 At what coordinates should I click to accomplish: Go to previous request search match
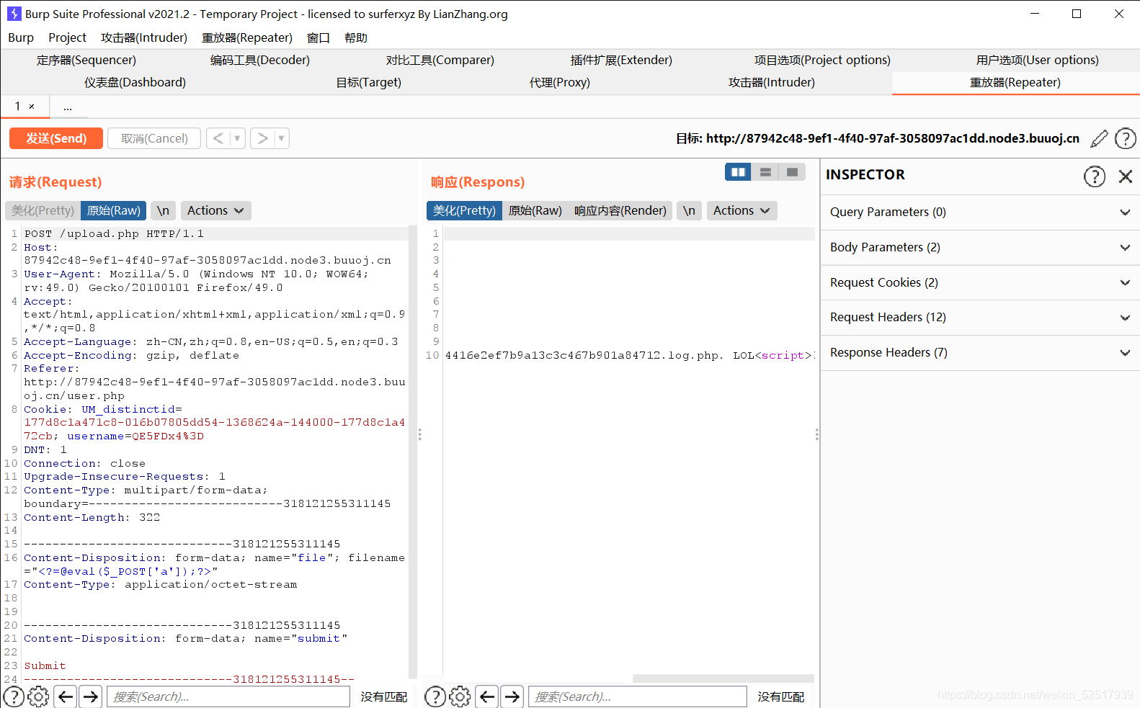66,696
